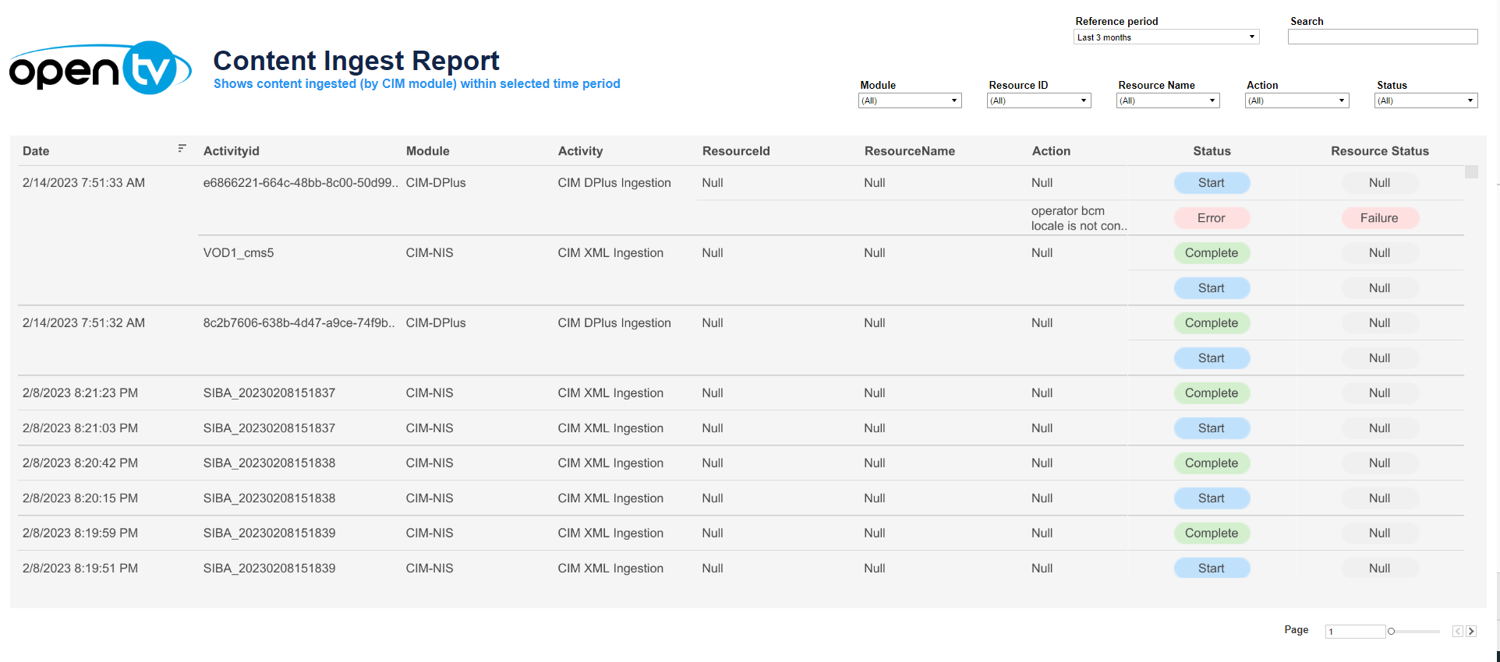Click the previous page arrow
Image resolution: width=1500 pixels, height=662 pixels.
1457,632
